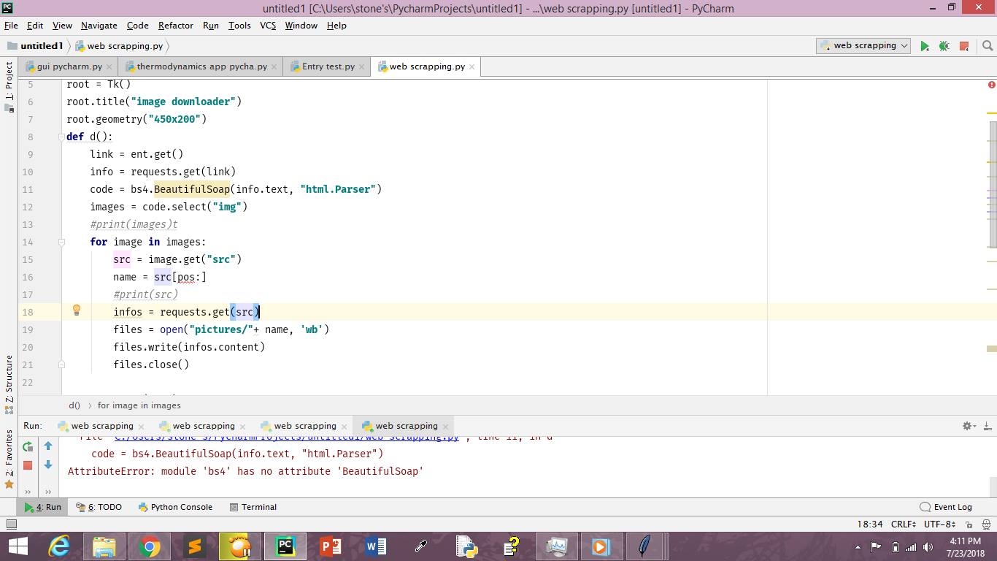Click the Hector inspector icon in status bar
This screenshot has height=561, width=997.
(x=986, y=524)
